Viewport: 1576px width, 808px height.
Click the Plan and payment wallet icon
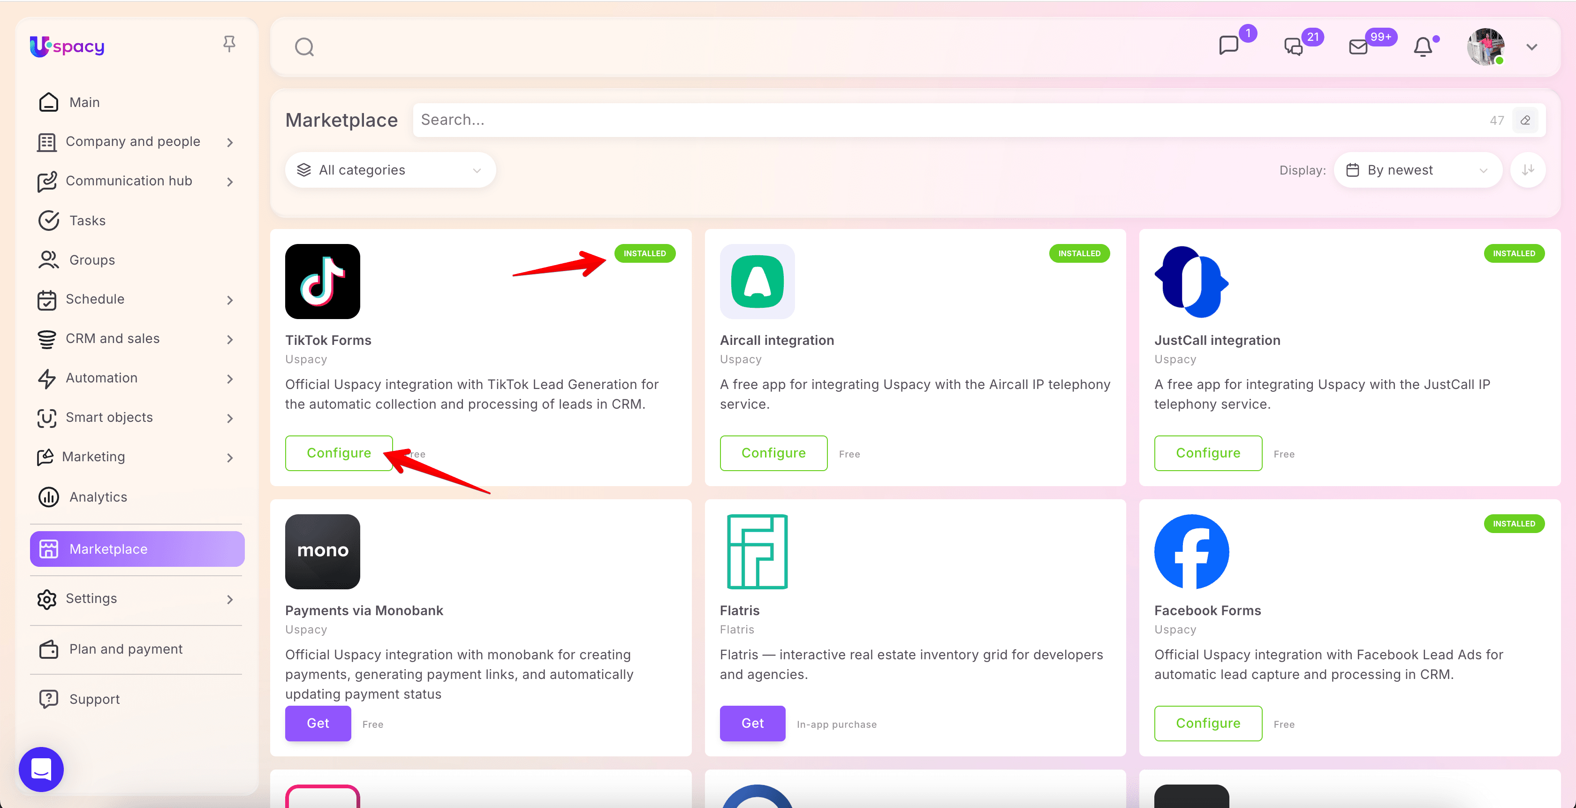click(x=49, y=649)
